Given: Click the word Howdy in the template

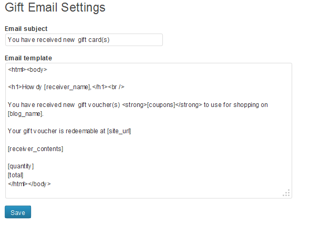Looking at the screenshot, I should (x=32, y=87).
